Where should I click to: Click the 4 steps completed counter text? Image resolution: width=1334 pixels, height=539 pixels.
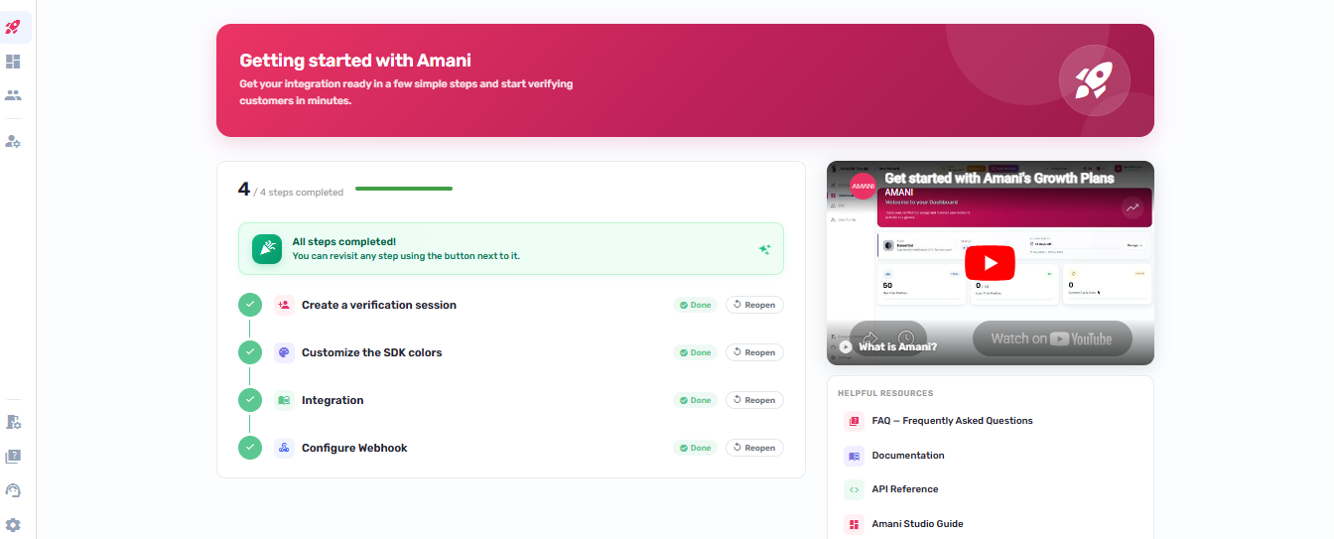click(x=291, y=191)
